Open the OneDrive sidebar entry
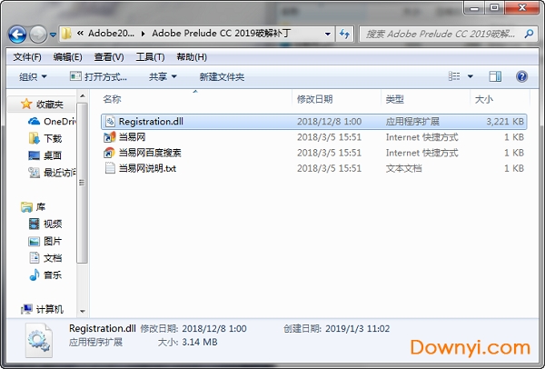Image resolution: width=545 pixels, height=369 pixels. (60, 121)
